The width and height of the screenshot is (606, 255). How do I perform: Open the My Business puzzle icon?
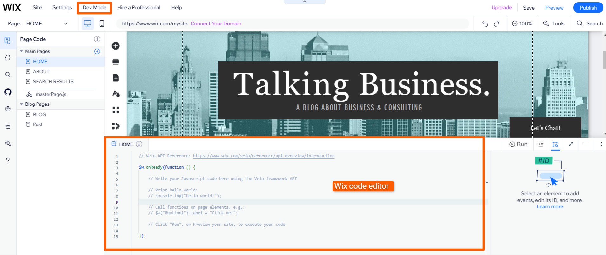(x=116, y=126)
